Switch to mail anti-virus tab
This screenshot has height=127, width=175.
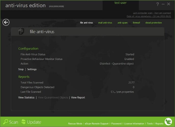click(x=105, y=23)
